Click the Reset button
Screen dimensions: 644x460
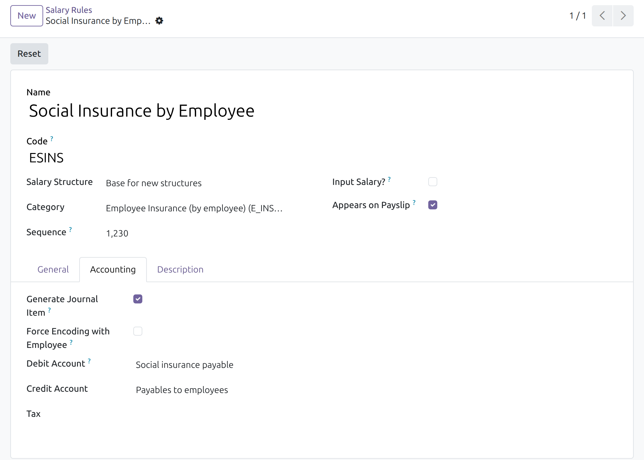click(29, 54)
